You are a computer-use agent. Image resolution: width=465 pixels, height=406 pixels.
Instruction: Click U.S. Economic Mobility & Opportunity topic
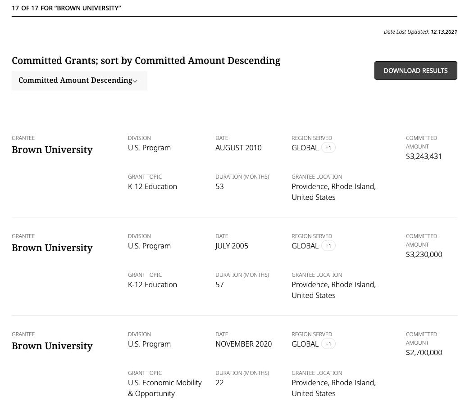(164, 388)
